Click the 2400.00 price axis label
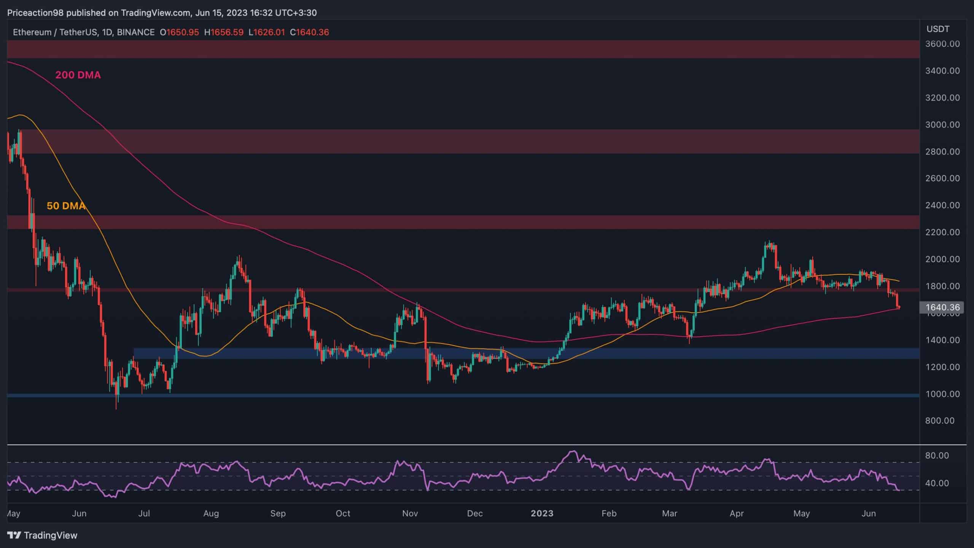Screen dimensions: 974x548 tap(942, 205)
